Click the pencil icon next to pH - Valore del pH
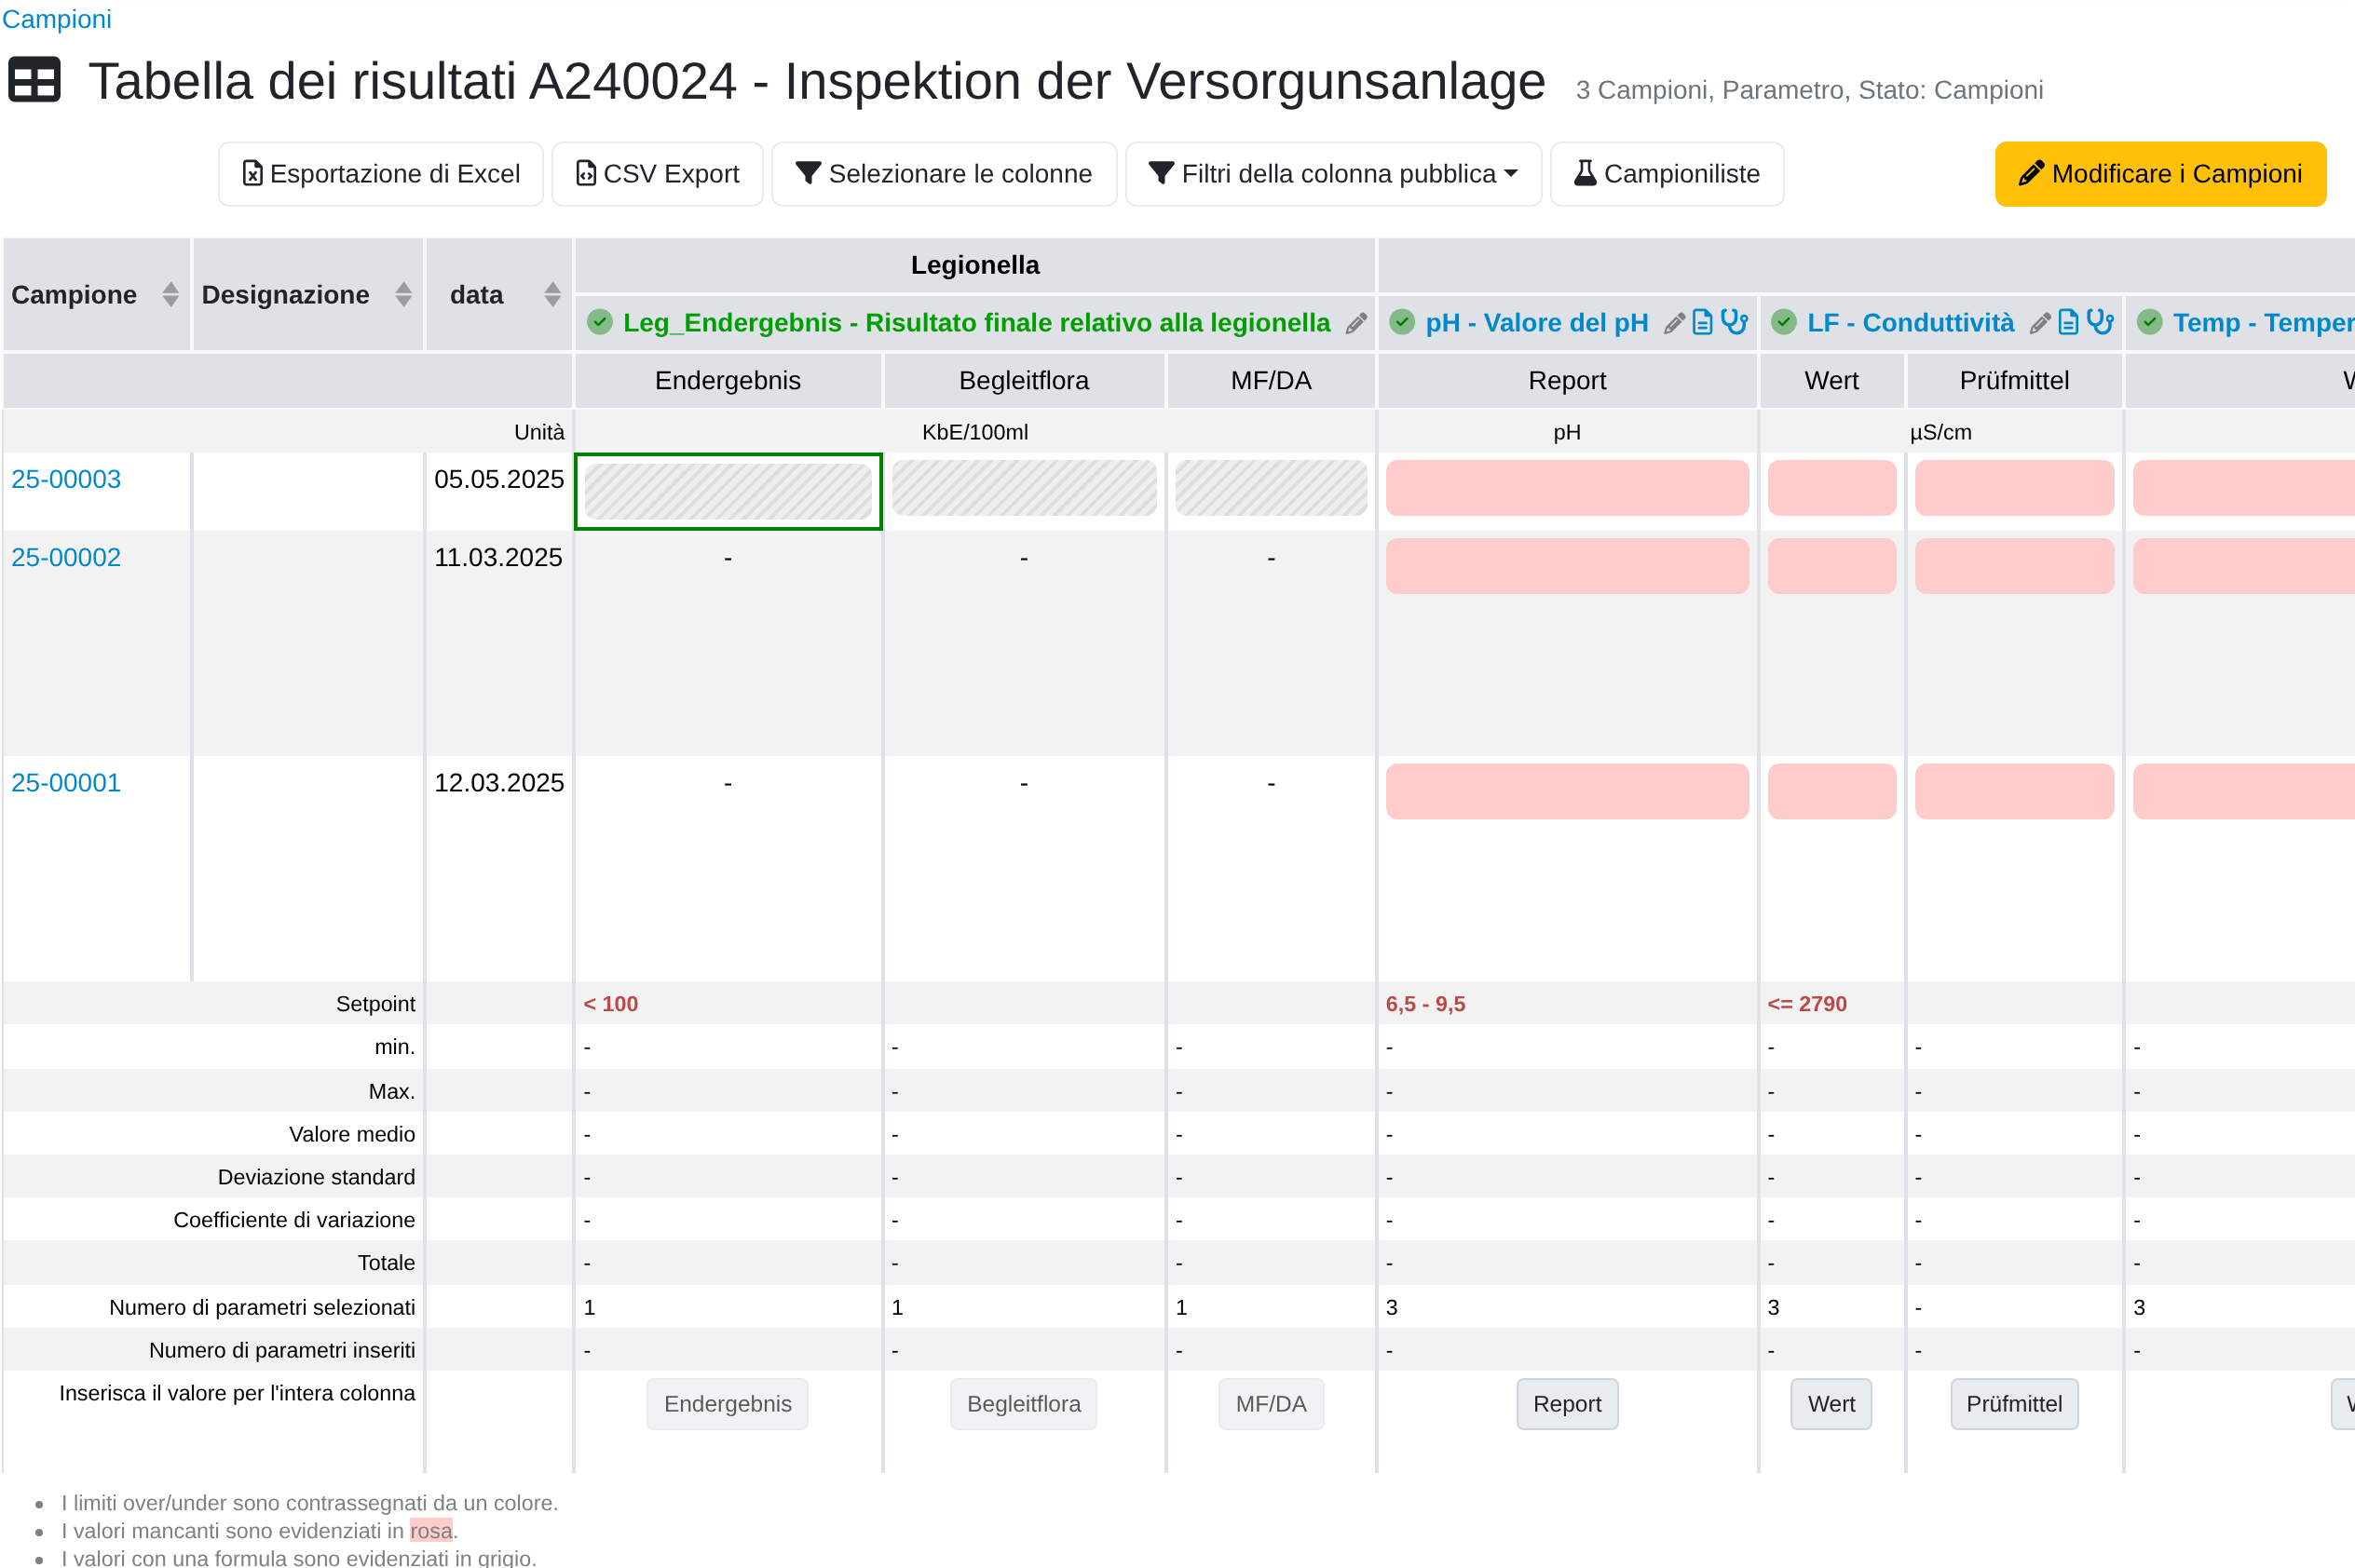The image size is (2355, 1568). (1674, 323)
